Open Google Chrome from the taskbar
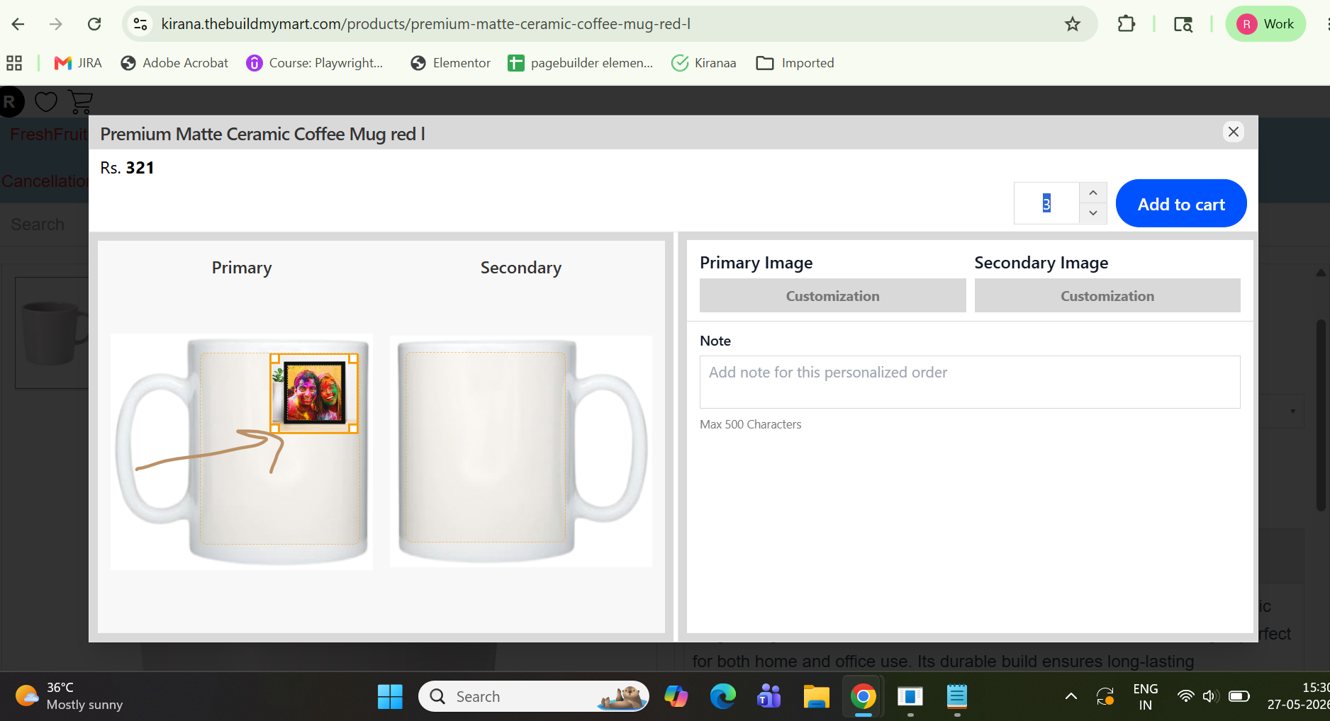Screen dimensions: 1330x721 863,697
